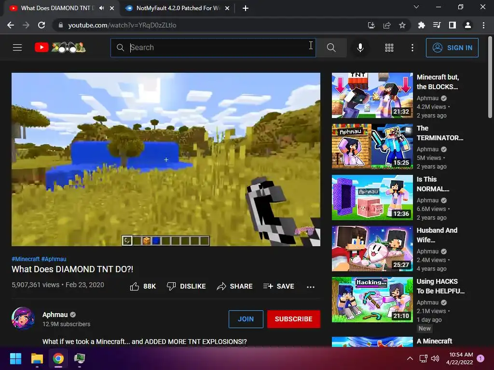Screen dimensions: 494x370
Task: Go forward in browser history
Action: point(26,25)
